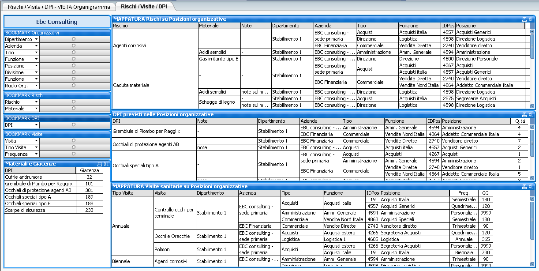Image resolution: width=539 pixels, height=271 pixels.
Task: Click the Materiale bookmark selection field
Action: (x=74, y=109)
